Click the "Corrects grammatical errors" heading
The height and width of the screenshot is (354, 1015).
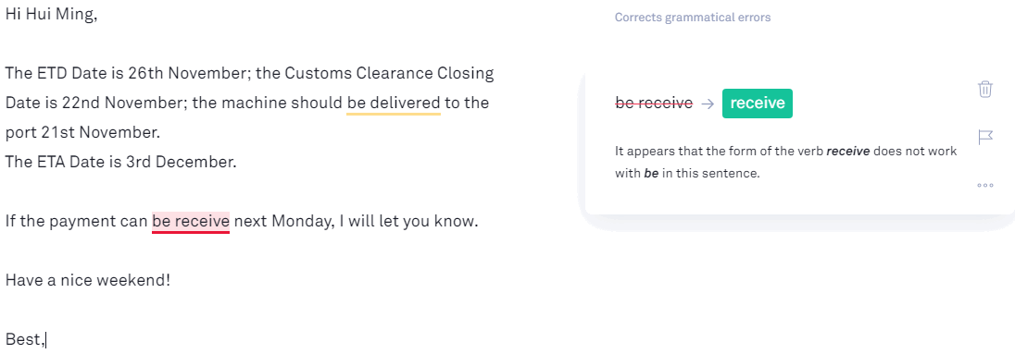point(693,18)
